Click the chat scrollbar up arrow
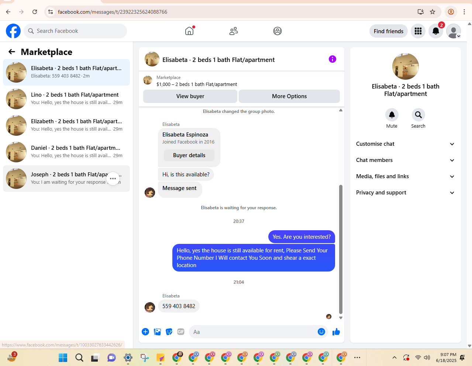 [341, 110]
